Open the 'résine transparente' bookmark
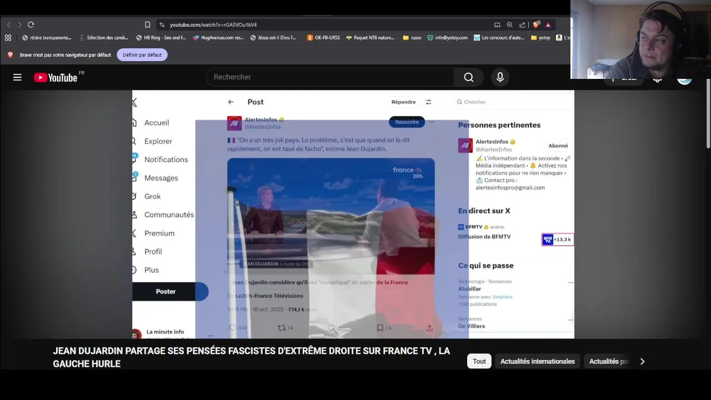Image resolution: width=711 pixels, height=400 pixels. [47, 38]
